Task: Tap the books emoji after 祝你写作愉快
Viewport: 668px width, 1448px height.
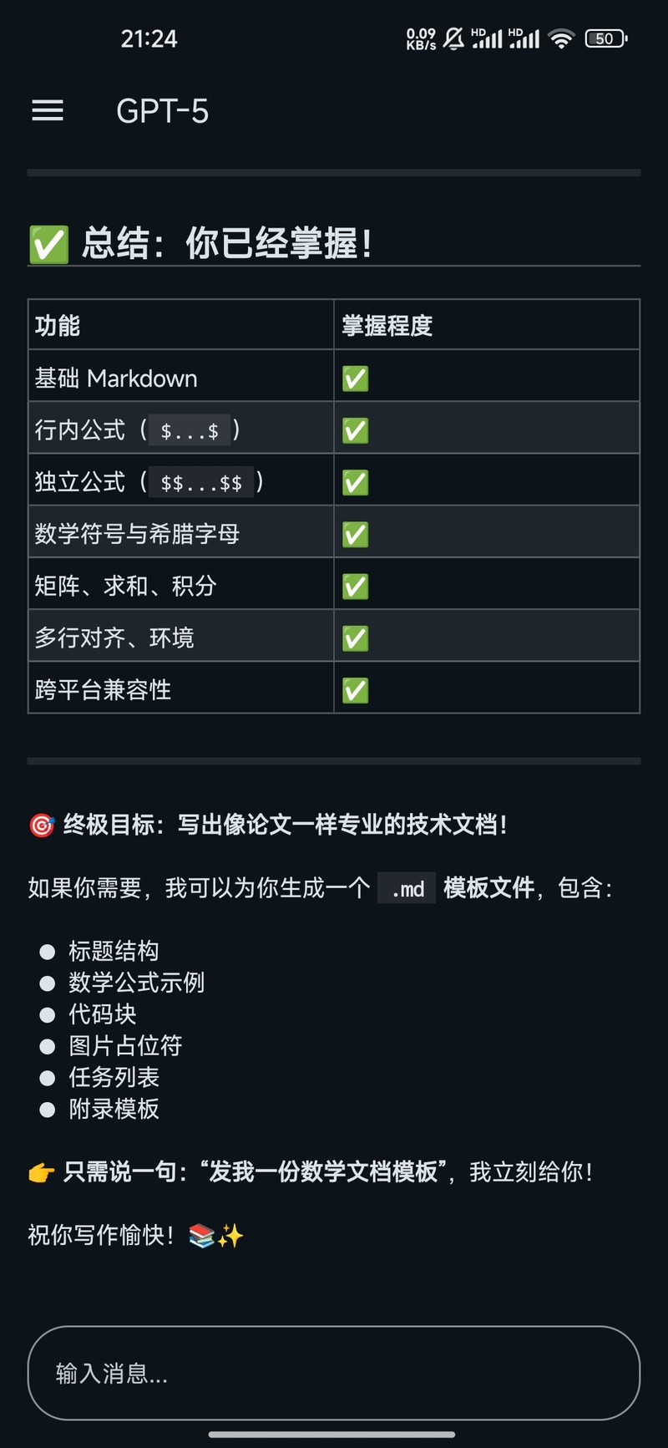Action: [x=201, y=1236]
